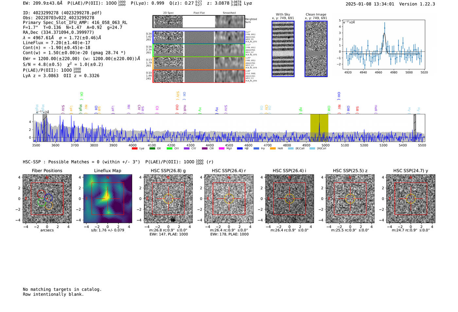Open the Clean Image CCD cutout
The width and height of the screenshot is (458, 312).
tap(316, 49)
